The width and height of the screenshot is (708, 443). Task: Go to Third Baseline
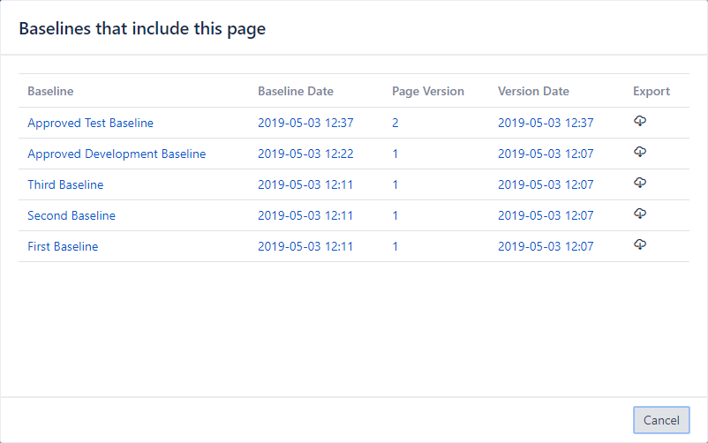point(65,185)
